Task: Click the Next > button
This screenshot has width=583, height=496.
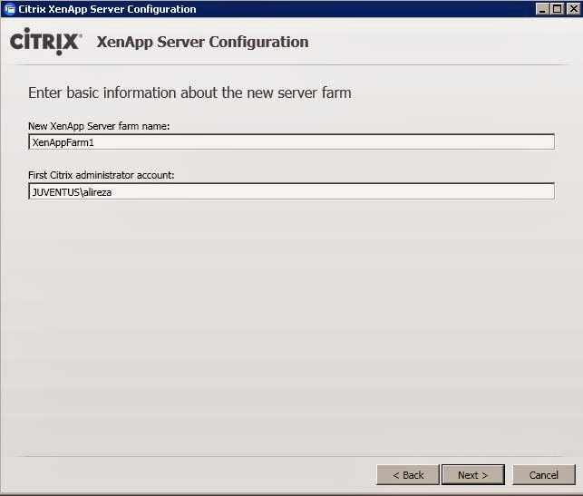Action: (x=473, y=475)
